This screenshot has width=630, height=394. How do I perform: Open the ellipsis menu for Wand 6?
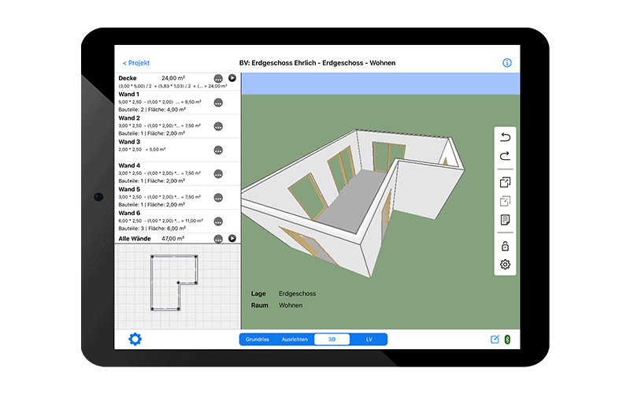218,221
